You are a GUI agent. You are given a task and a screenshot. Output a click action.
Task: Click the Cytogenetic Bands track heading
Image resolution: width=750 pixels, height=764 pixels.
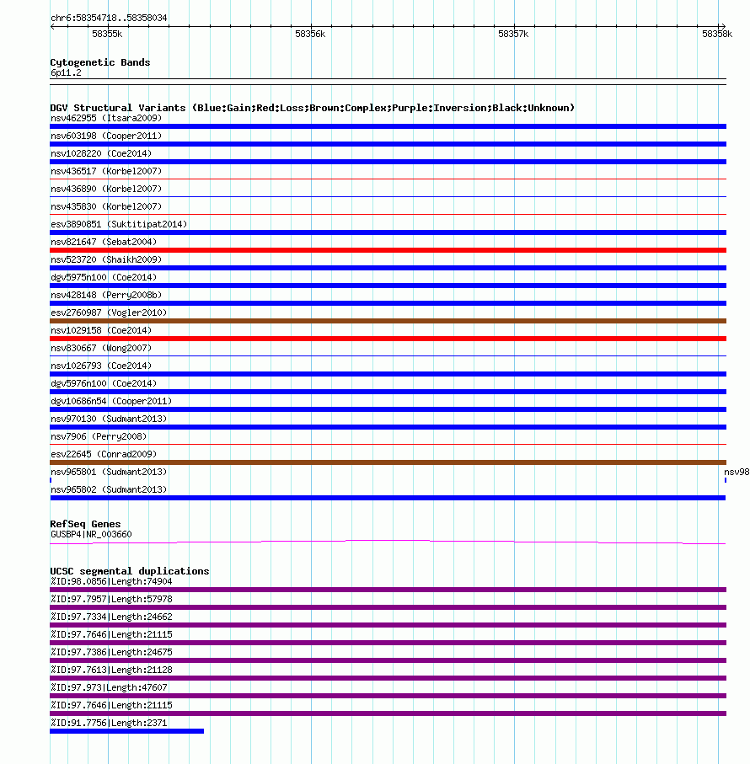pyautogui.click(x=100, y=62)
